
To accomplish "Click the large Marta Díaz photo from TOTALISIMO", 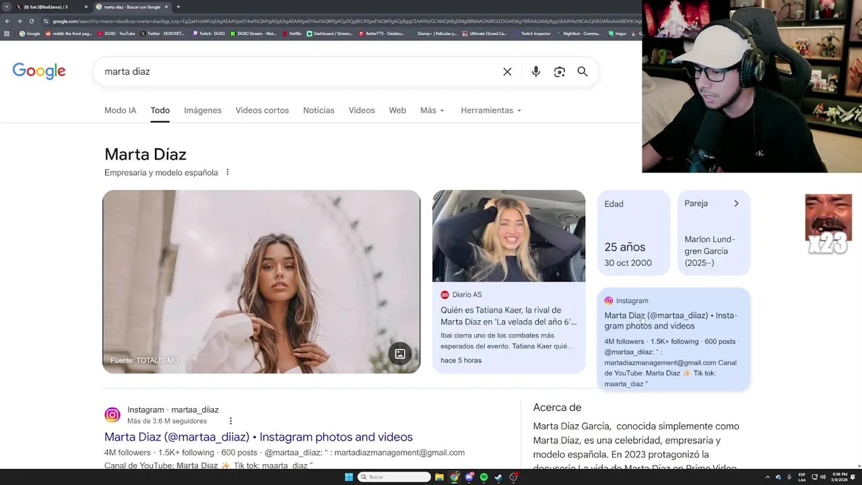I will click(261, 282).
